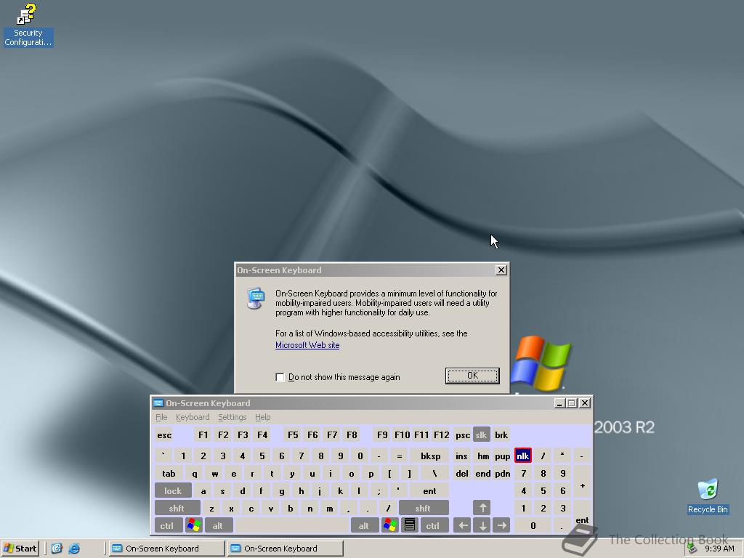The width and height of the screenshot is (744, 558).
Task: Open the Keyboard menu
Action: (192, 417)
